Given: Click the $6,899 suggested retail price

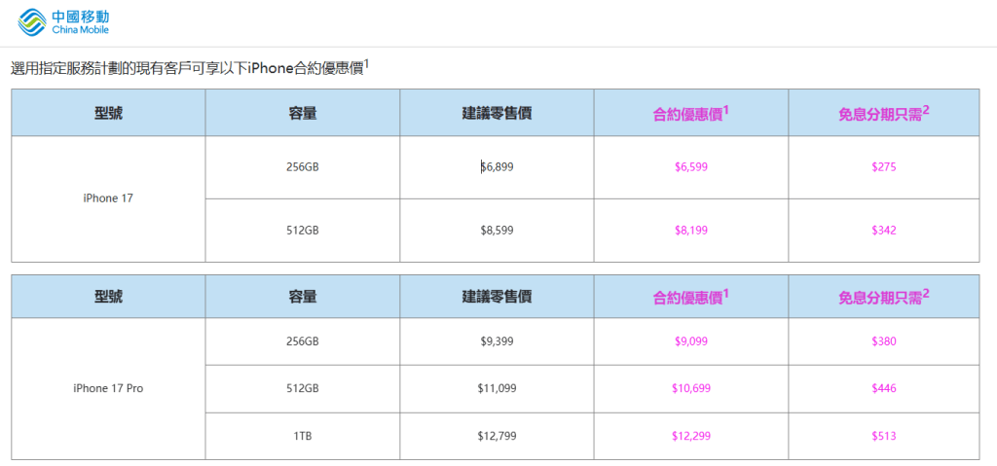Looking at the screenshot, I should pos(497,167).
